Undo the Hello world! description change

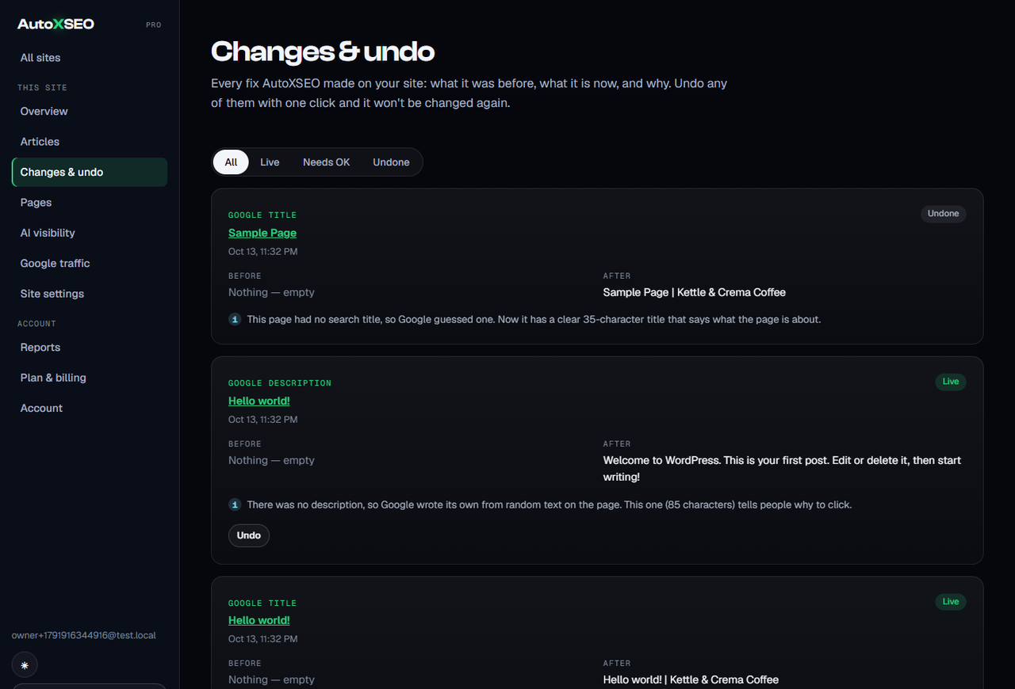249,535
